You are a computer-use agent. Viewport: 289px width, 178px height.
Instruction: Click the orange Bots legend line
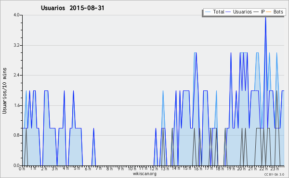coord(269,12)
